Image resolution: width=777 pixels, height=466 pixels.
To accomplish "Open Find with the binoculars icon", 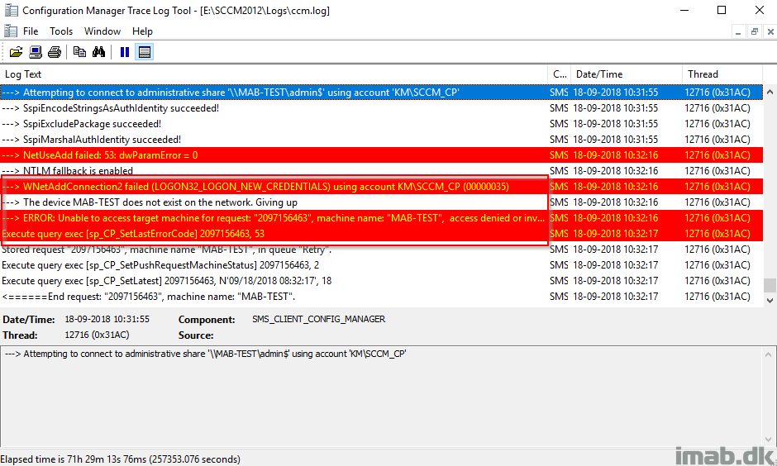I will (x=98, y=52).
